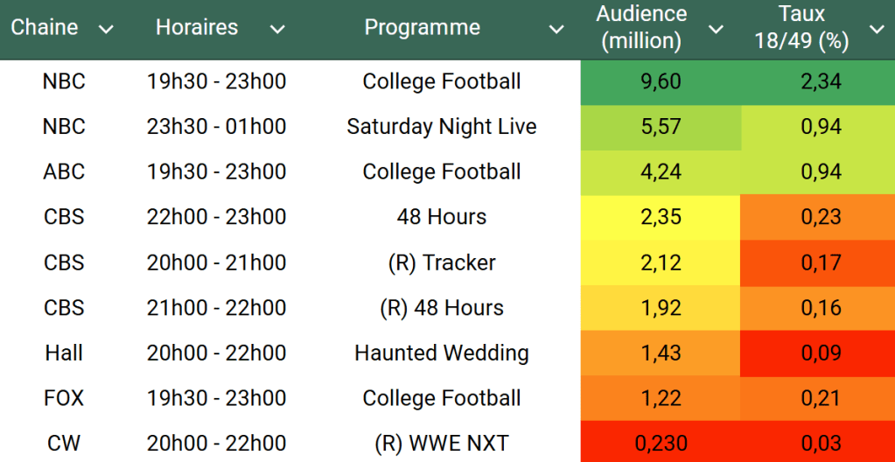The image size is (895, 462).
Task: Select the (R) Tracker program cell
Action: coord(442,262)
